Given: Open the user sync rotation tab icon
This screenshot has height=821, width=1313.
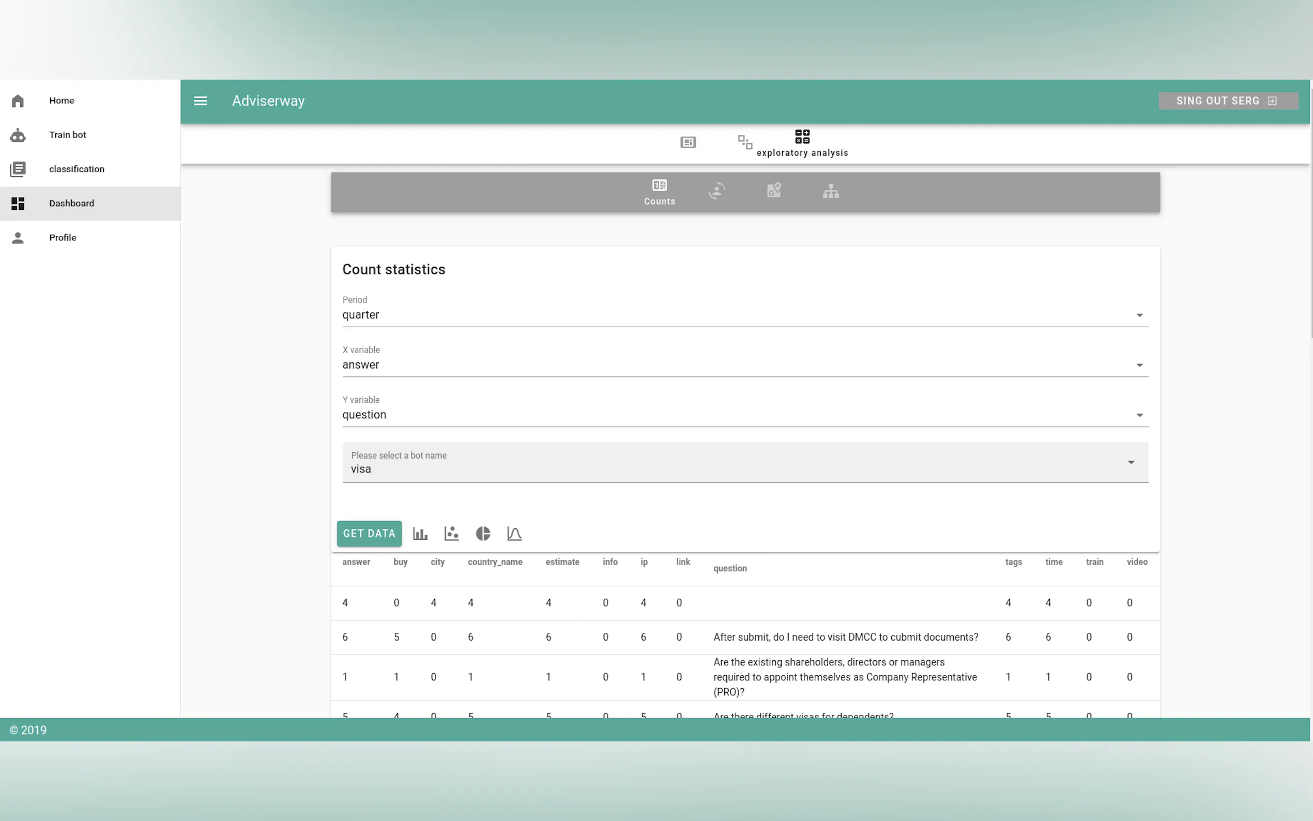Looking at the screenshot, I should coord(716,191).
